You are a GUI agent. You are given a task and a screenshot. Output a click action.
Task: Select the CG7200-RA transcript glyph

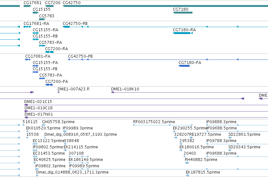tap(49, 52)
